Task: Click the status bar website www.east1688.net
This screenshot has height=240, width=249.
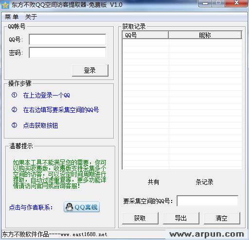Action: pos(84,234)
